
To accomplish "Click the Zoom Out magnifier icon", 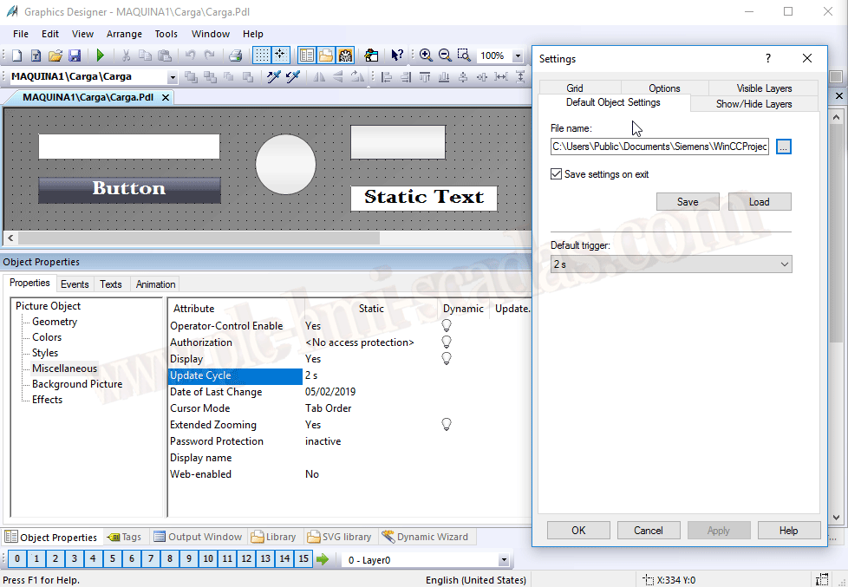I will point(445,55).
